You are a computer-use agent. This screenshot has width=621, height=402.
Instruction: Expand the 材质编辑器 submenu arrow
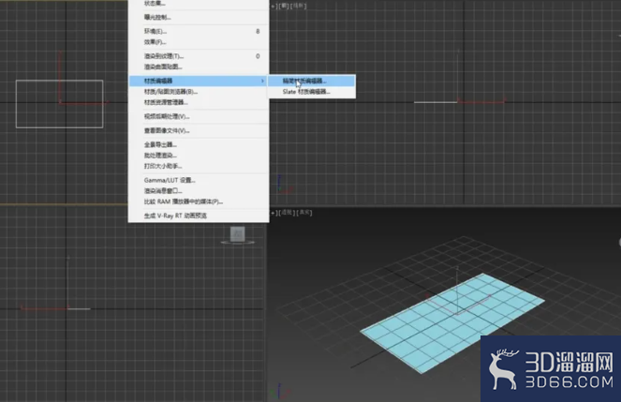point(262,81)
